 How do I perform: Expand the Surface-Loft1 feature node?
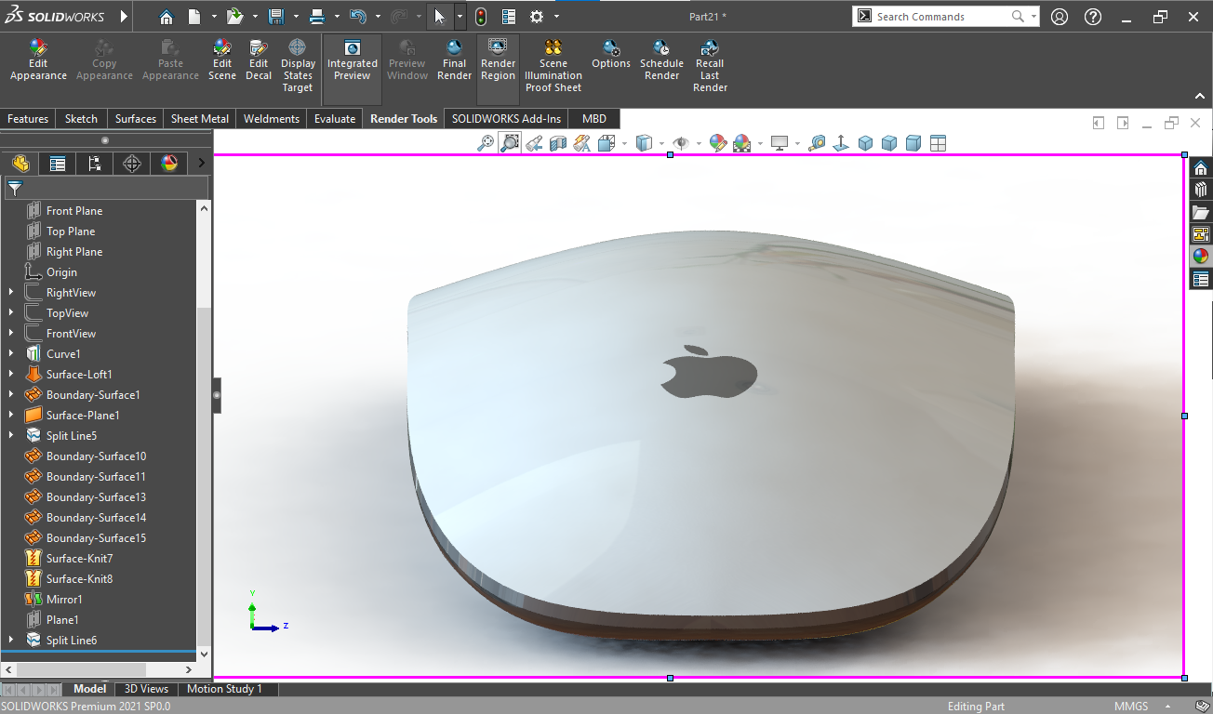coord(11,375)
